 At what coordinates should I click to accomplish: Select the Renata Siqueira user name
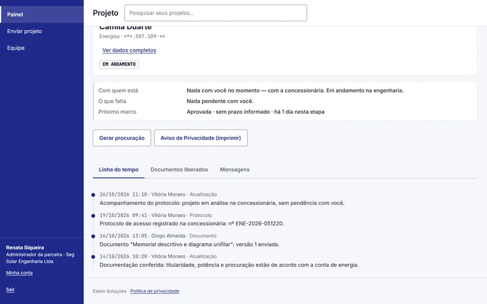pos(25,247)
